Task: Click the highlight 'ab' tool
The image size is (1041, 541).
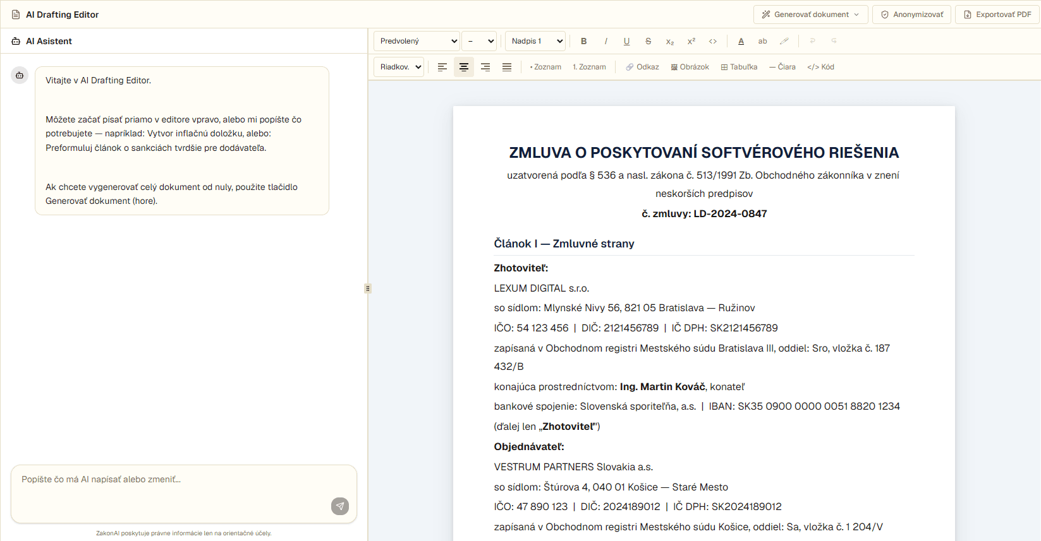Action: (763, 41)
